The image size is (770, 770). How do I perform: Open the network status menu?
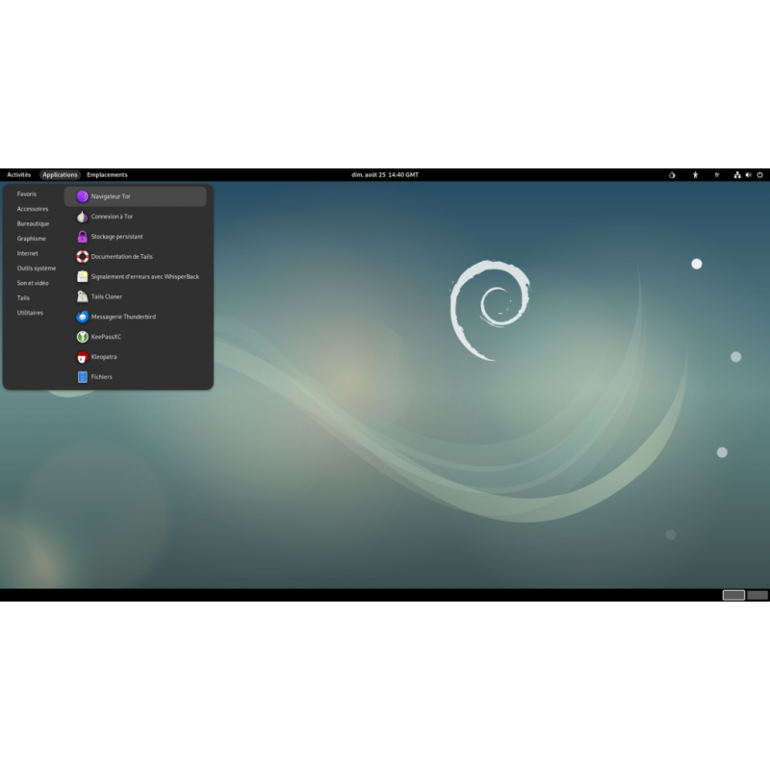pos(735,174)
